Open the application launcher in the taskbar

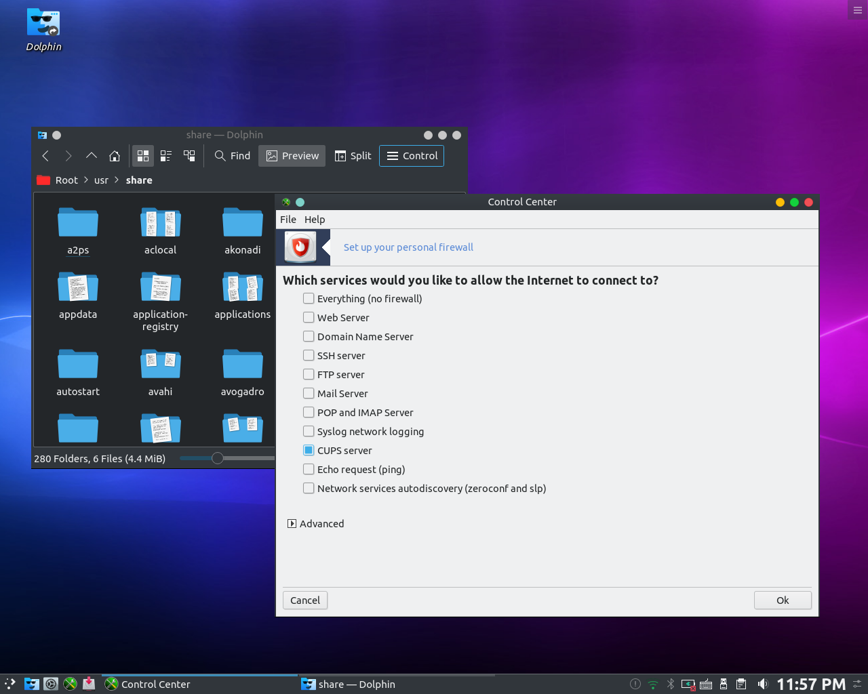[x=10, y=684]
